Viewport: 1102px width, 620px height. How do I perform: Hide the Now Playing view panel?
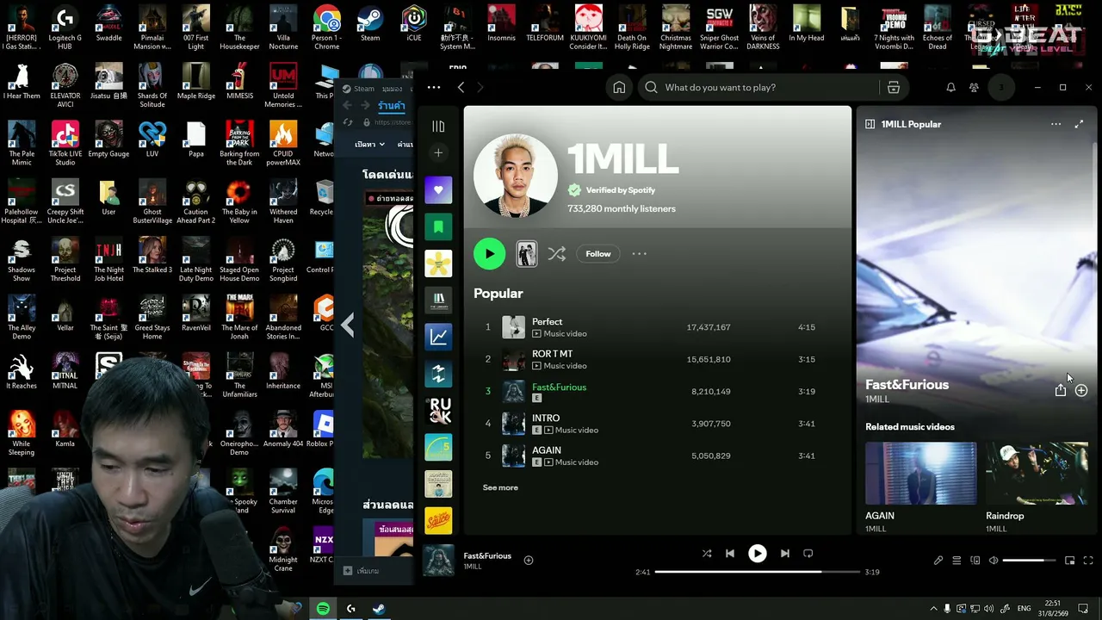[x=870, y=124]
